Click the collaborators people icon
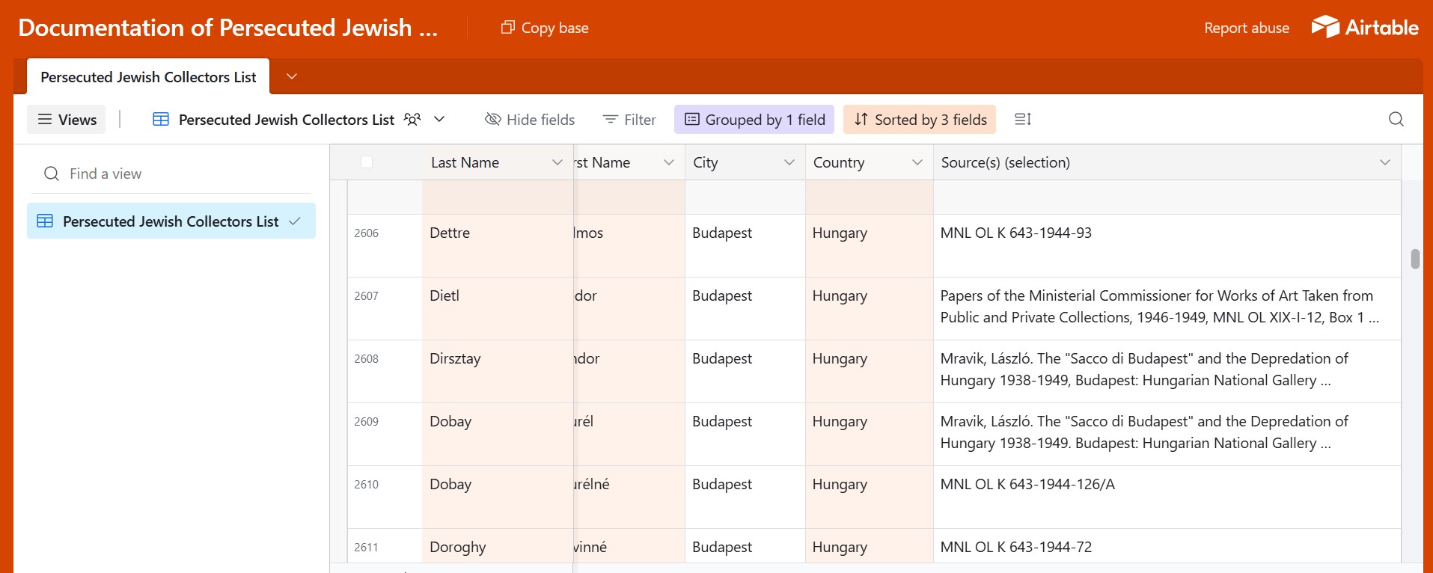1433x573 pixels. click(x=412, y=120)
